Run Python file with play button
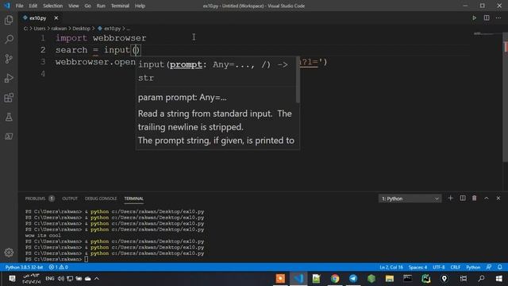 pos(475,17)
